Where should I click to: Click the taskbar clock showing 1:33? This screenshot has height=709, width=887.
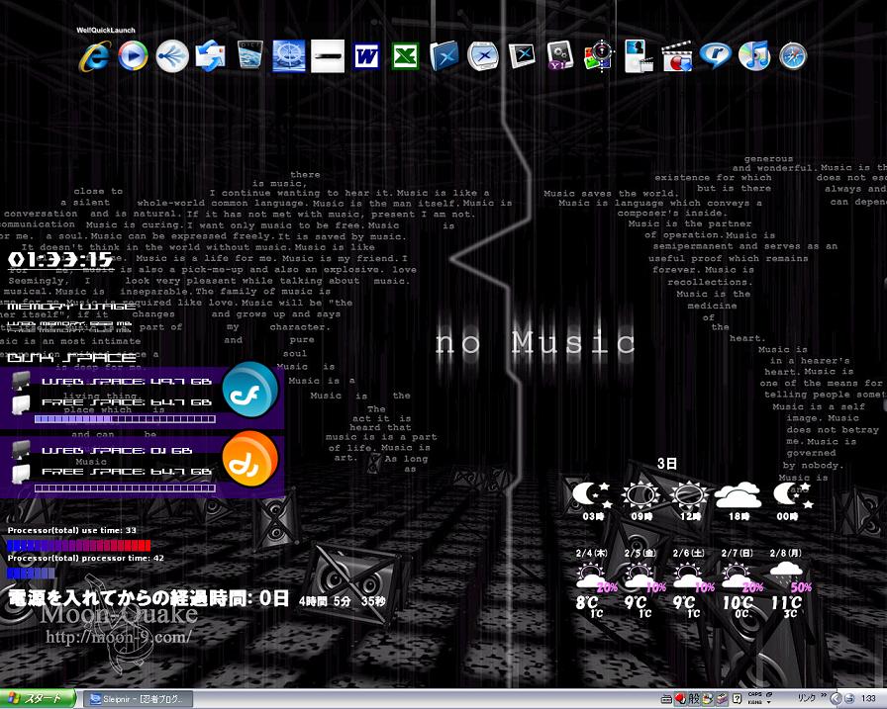tap(869, 699)
